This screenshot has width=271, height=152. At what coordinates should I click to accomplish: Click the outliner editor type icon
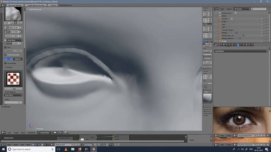[x=216, y=9]
